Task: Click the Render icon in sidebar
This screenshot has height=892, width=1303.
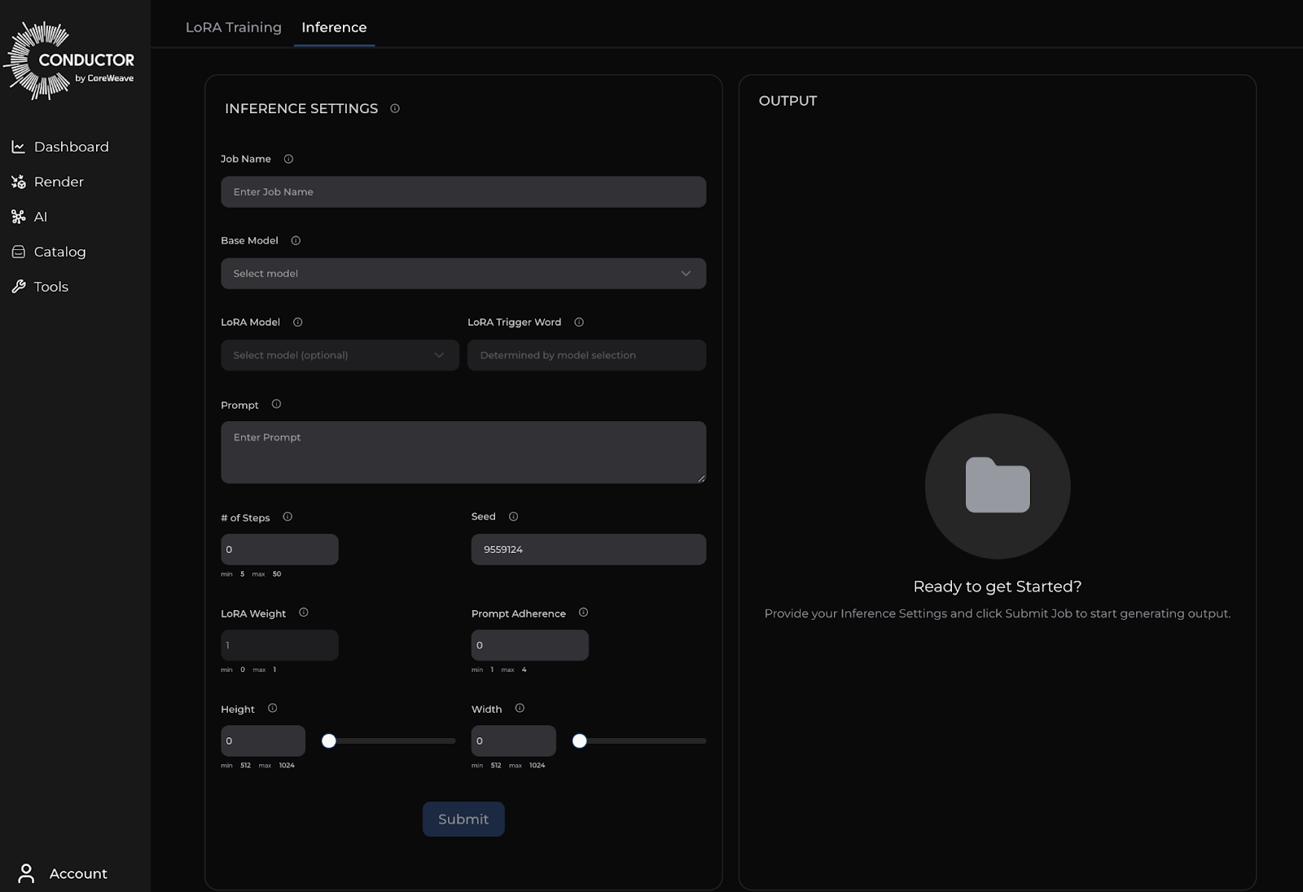Action: click(x=18, y=182)
